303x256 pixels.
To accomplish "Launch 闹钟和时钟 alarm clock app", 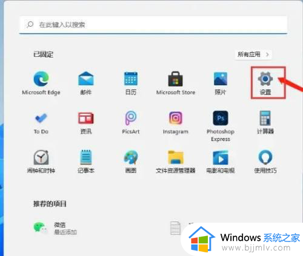I will pyautogui.click(x=41, y=162).
